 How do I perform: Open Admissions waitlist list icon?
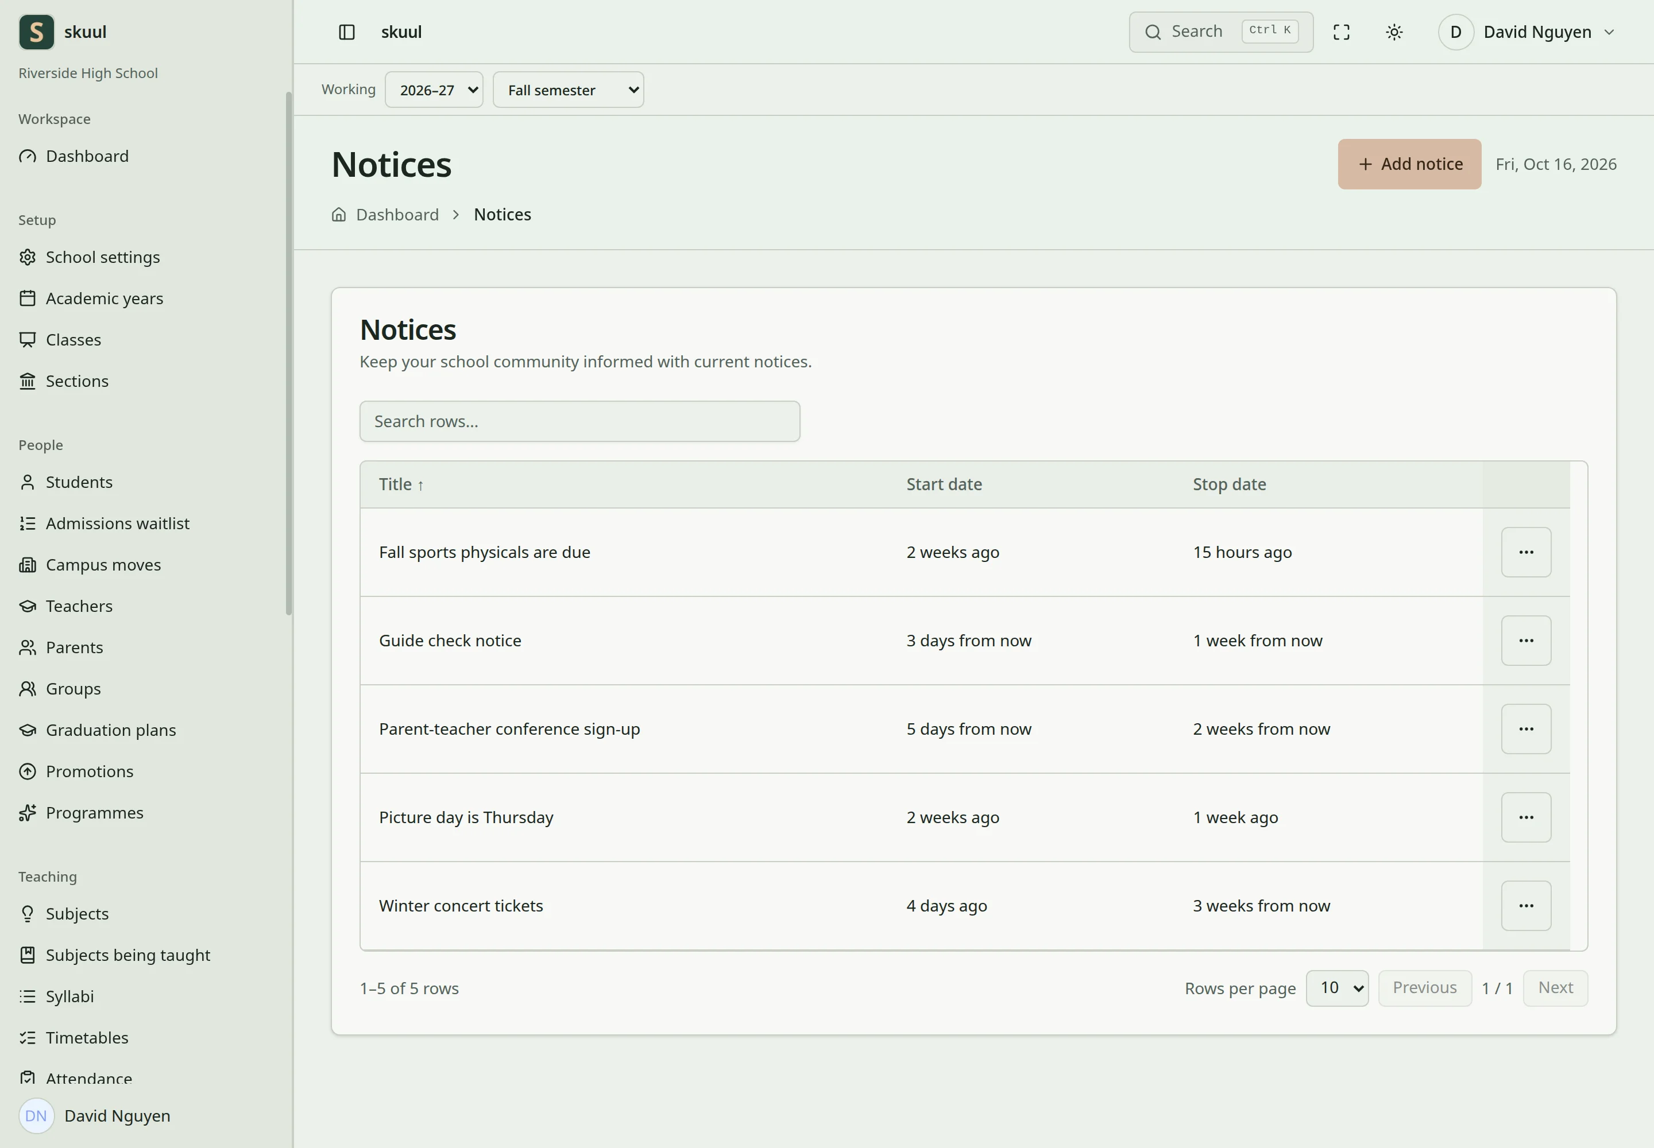(x=28, y=523)
